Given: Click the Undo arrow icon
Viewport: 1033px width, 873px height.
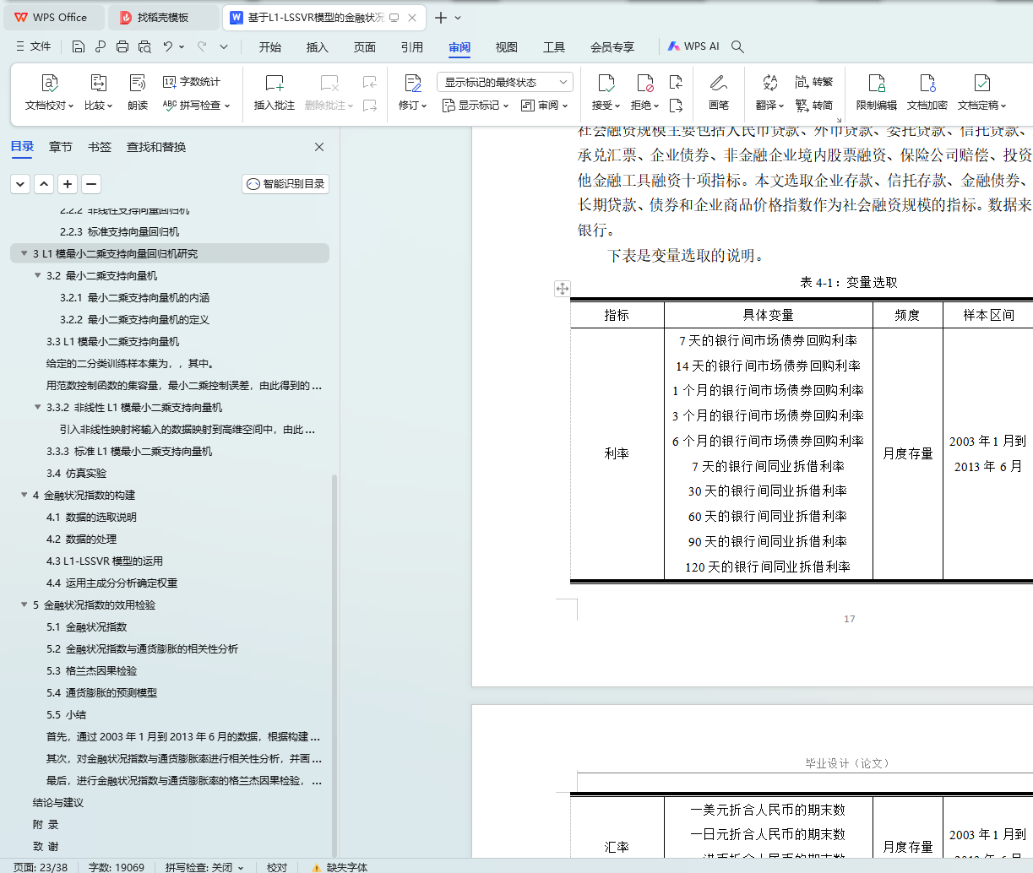Looking at the screenshot, I should 168,46.
